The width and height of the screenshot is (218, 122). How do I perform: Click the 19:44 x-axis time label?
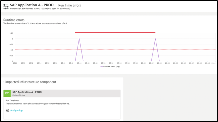(79, 63)
